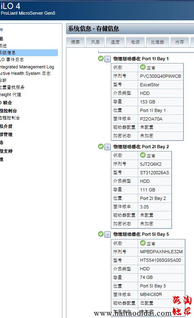Open Active Health System 日志 link
This screenshot has width=194, height=318.
tap(25, 73)
